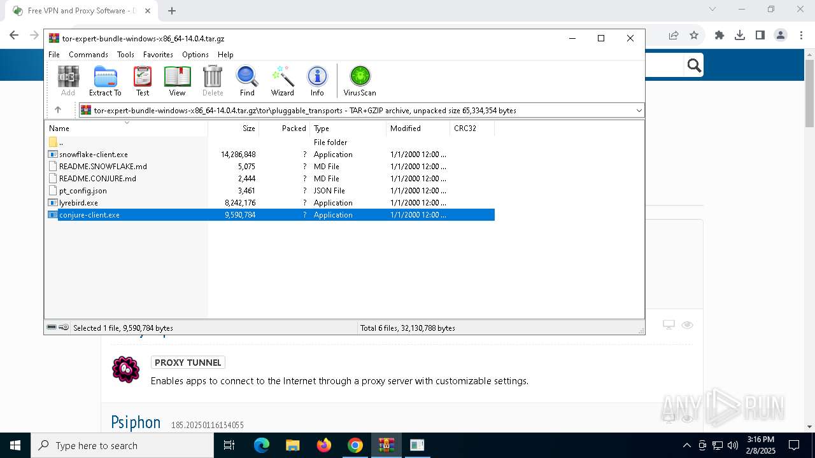Click the Delete trash icon

(x=213, y=81)
